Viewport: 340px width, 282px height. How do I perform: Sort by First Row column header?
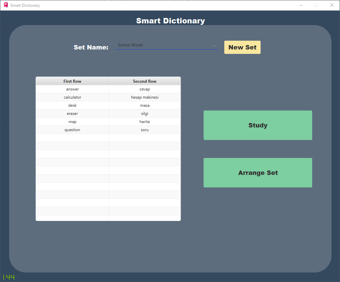(x=72, y=81)
